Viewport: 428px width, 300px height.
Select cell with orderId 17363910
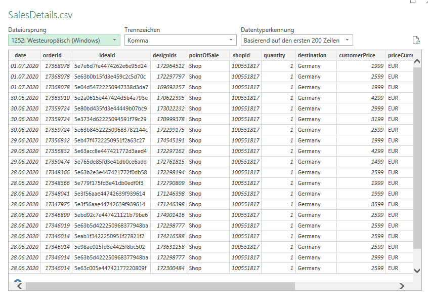(x=57, y=98)
